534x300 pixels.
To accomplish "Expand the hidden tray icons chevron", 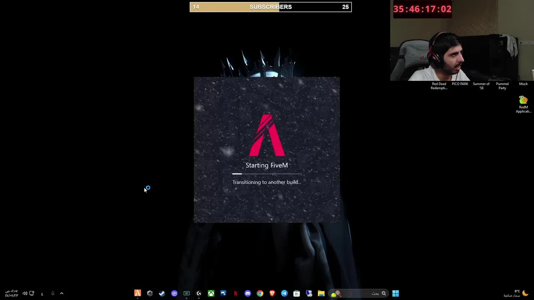I will pos(62,293).
